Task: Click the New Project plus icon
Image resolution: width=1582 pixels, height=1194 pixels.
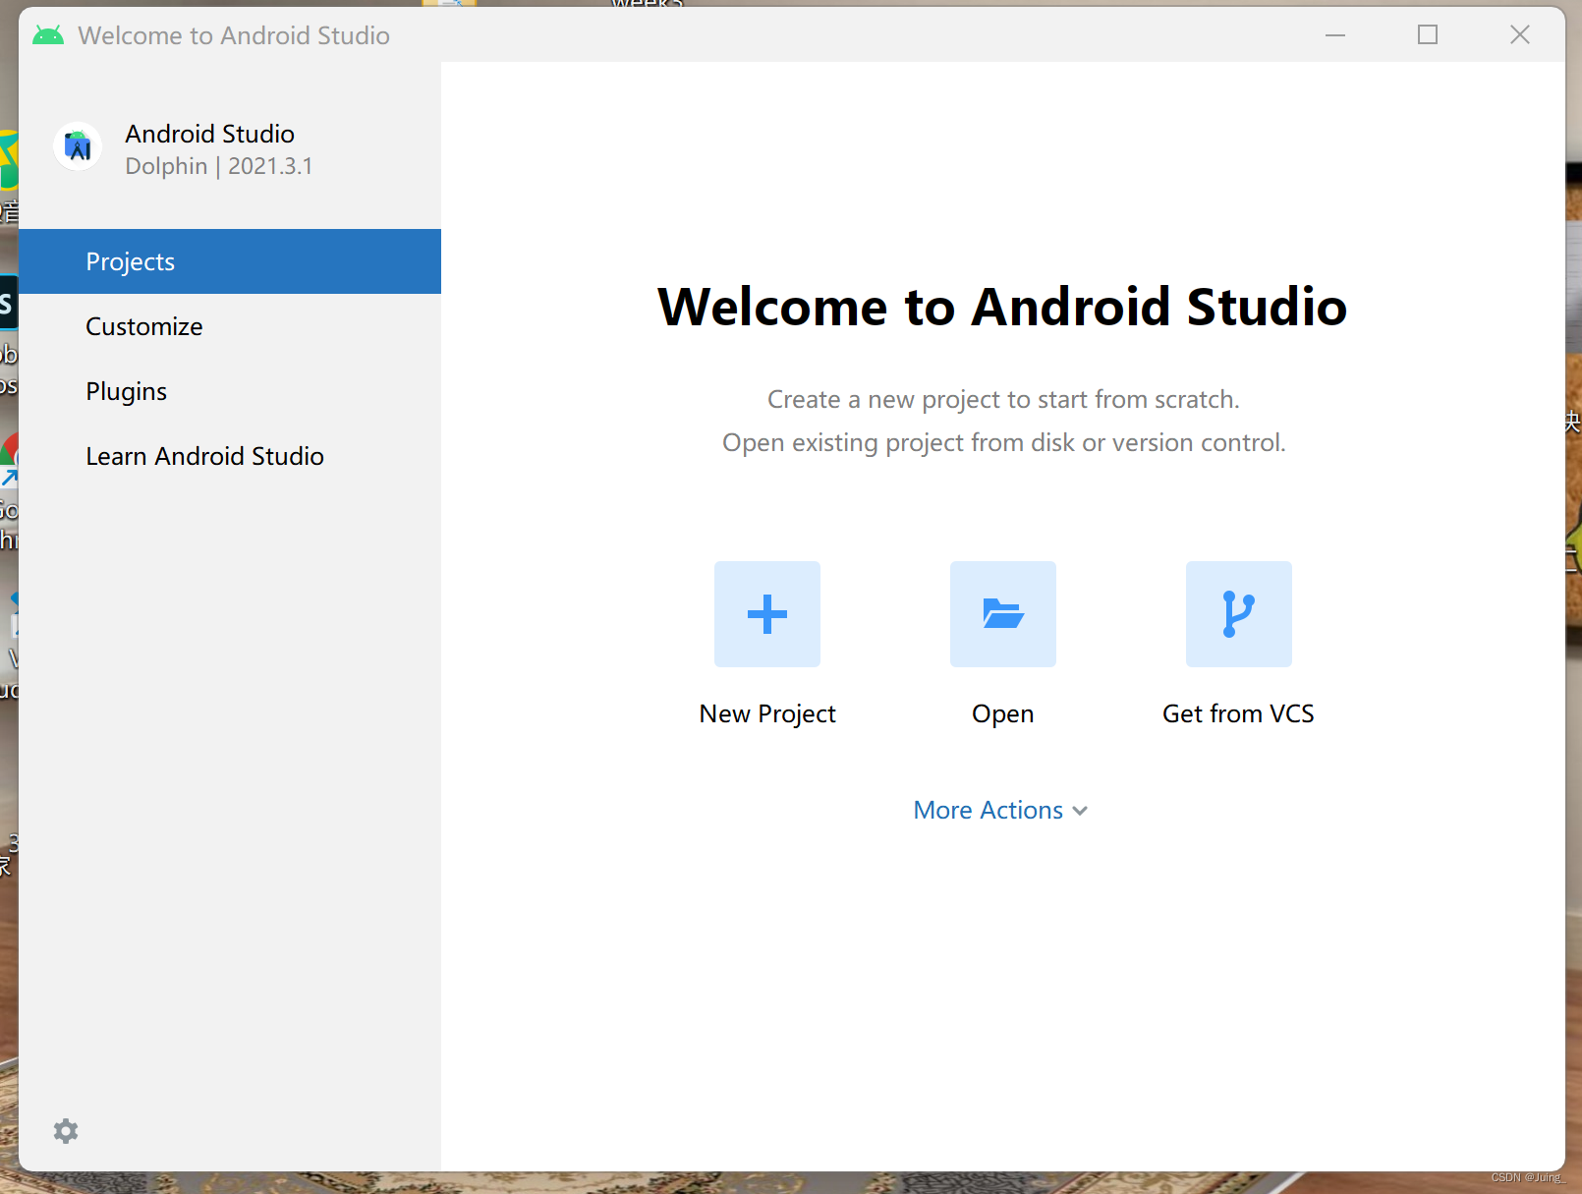Action: tap(767, 614)
